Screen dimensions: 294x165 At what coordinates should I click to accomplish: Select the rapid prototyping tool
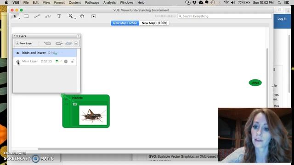48,16
